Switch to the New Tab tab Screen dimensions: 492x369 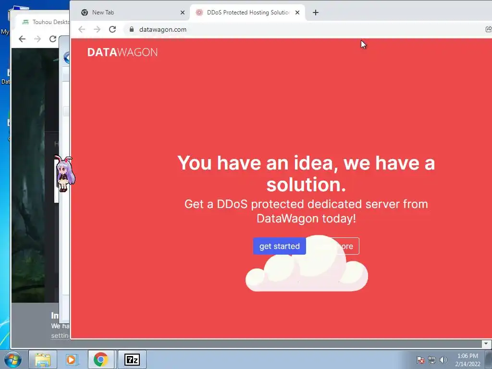[131, 12]
